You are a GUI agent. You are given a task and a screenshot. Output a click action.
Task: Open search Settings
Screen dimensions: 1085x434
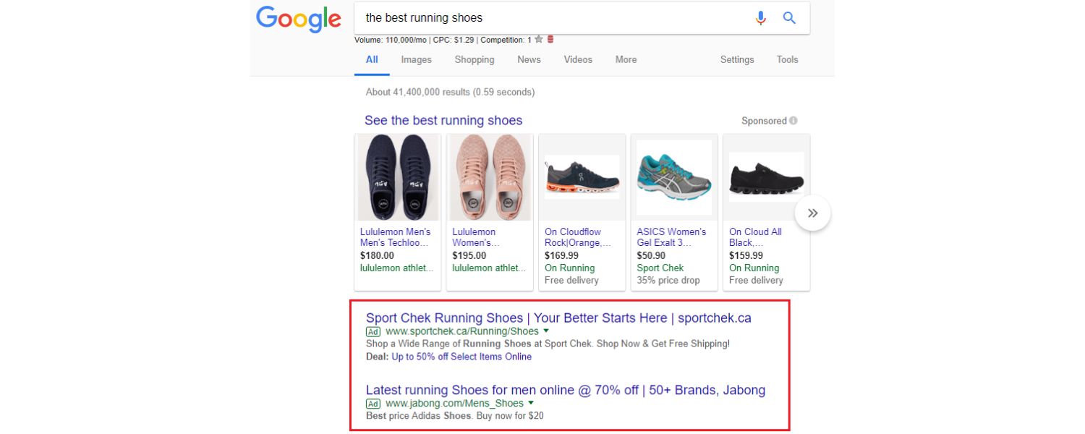(x=736, y=60)
